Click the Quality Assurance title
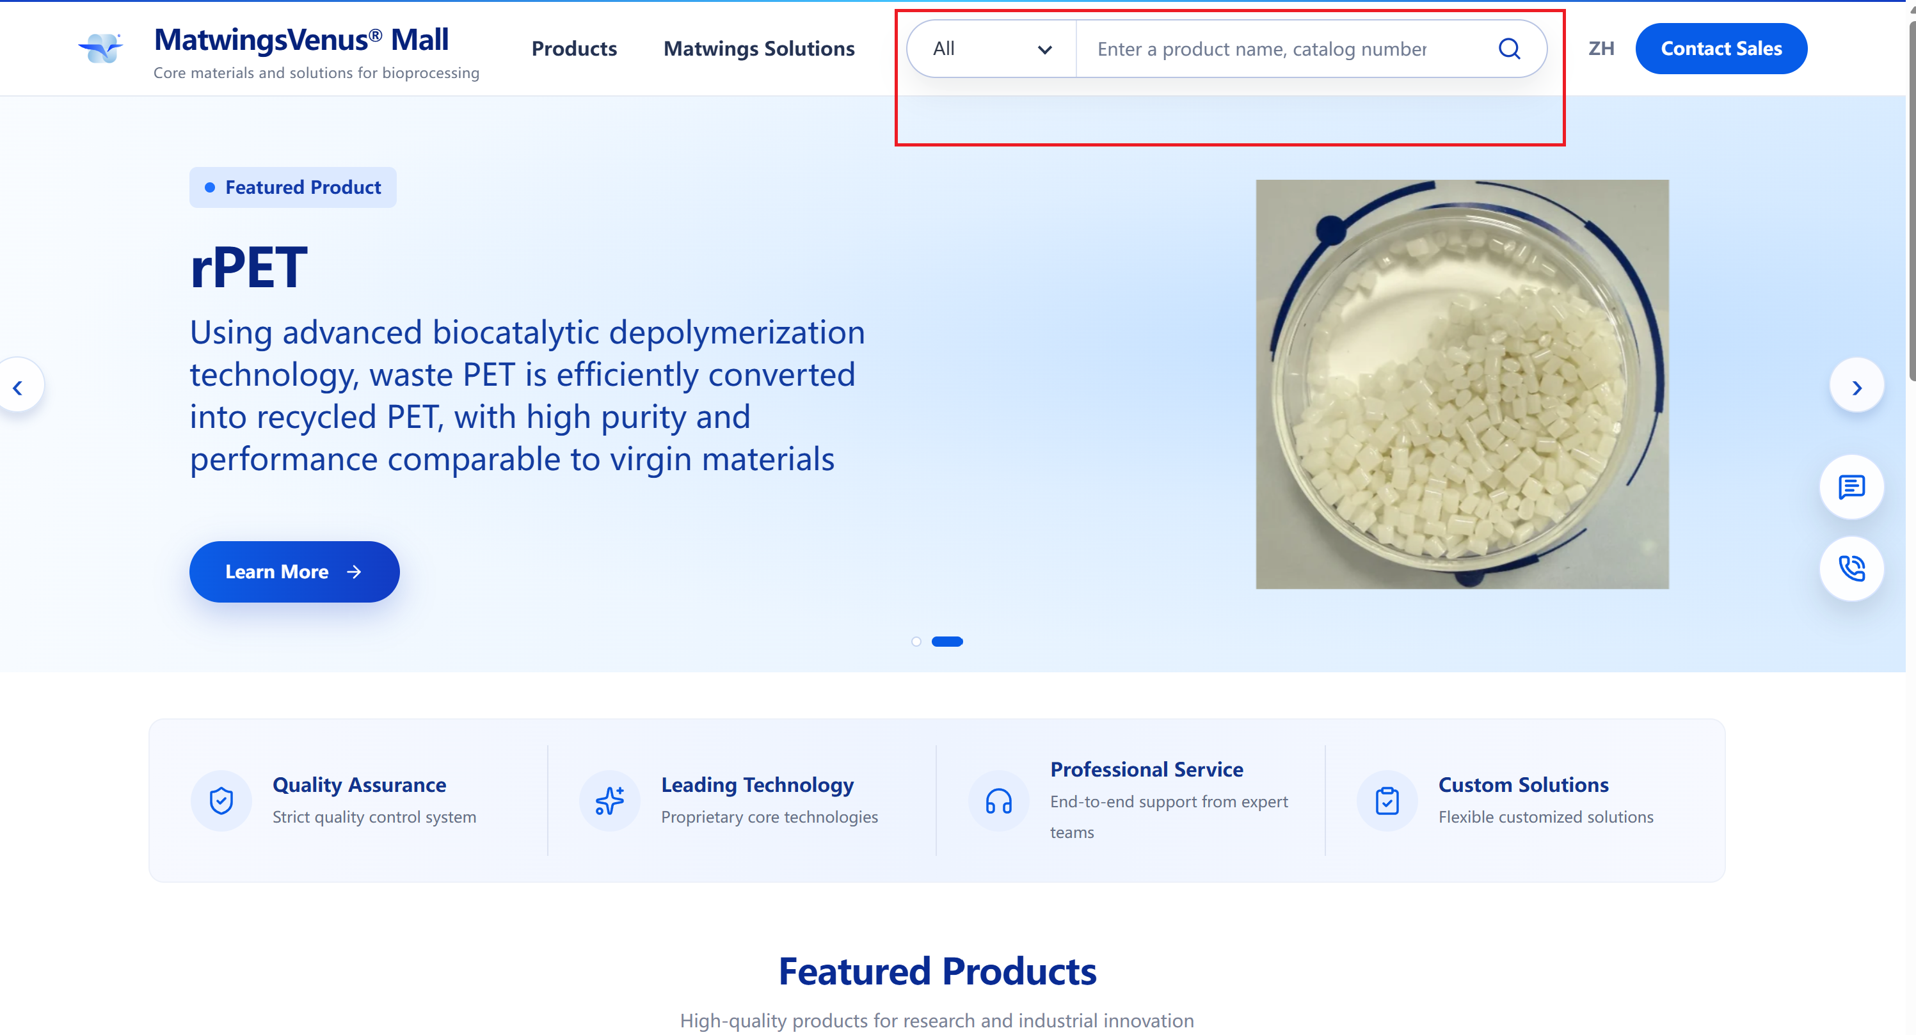 (x=359, y=784)
